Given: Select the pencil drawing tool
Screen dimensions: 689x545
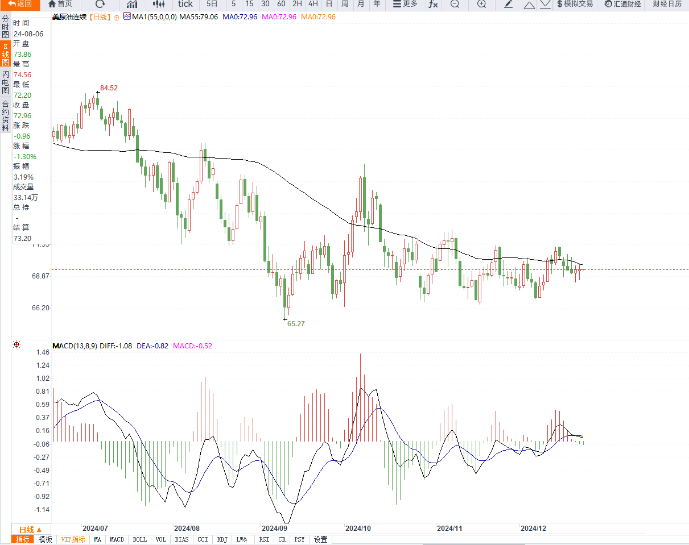Looking at the screenshot, I should (x=509, y=4).
